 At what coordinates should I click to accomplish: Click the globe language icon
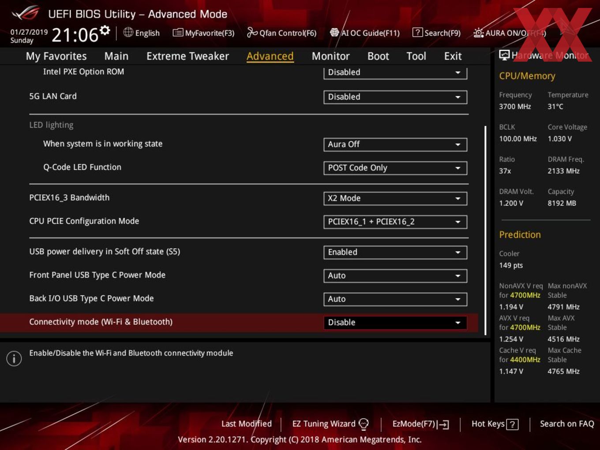coord(128,32)
